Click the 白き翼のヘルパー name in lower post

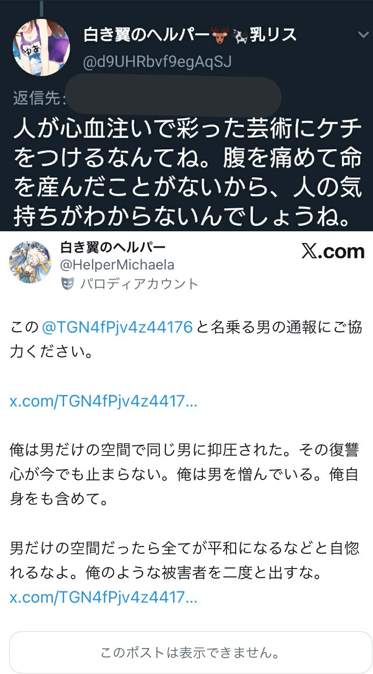click(113, 248)
